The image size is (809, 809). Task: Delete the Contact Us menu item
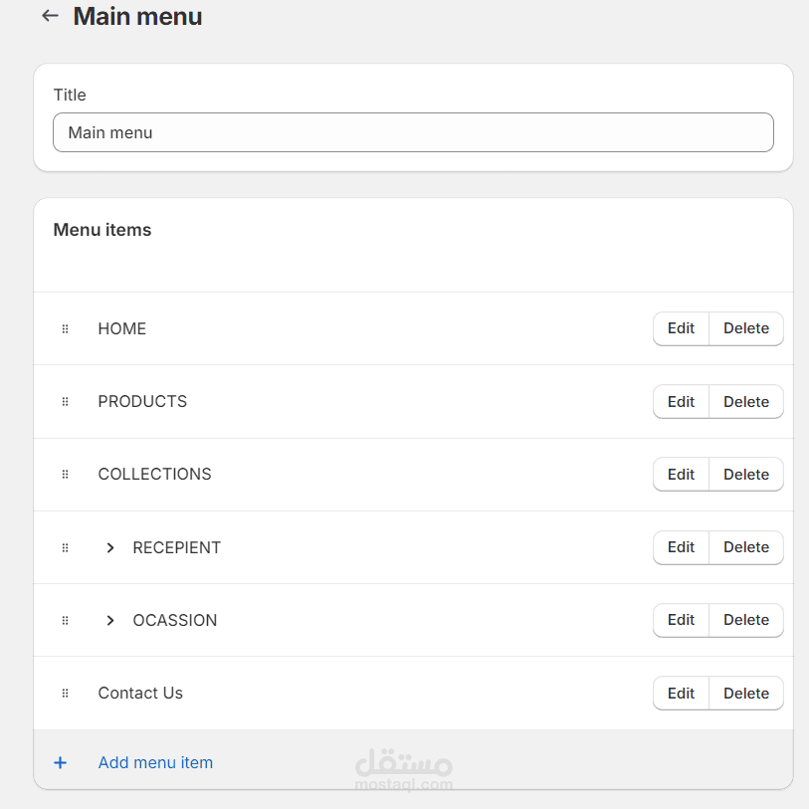tap(746, 694)
